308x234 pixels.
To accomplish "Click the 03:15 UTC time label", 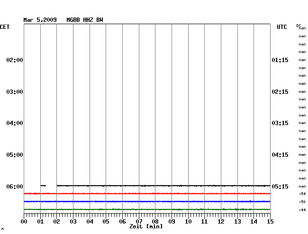I will (x=280, y=123).
